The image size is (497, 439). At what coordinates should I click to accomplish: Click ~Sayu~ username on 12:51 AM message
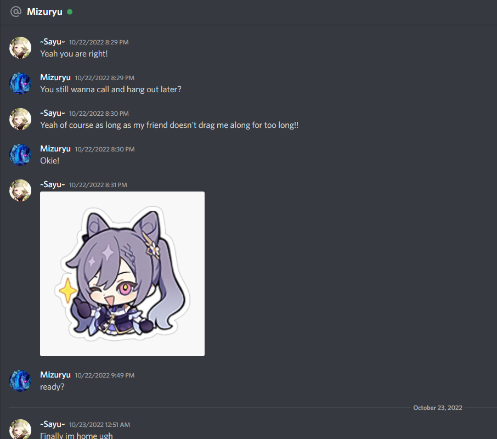(x=52, y=424)
